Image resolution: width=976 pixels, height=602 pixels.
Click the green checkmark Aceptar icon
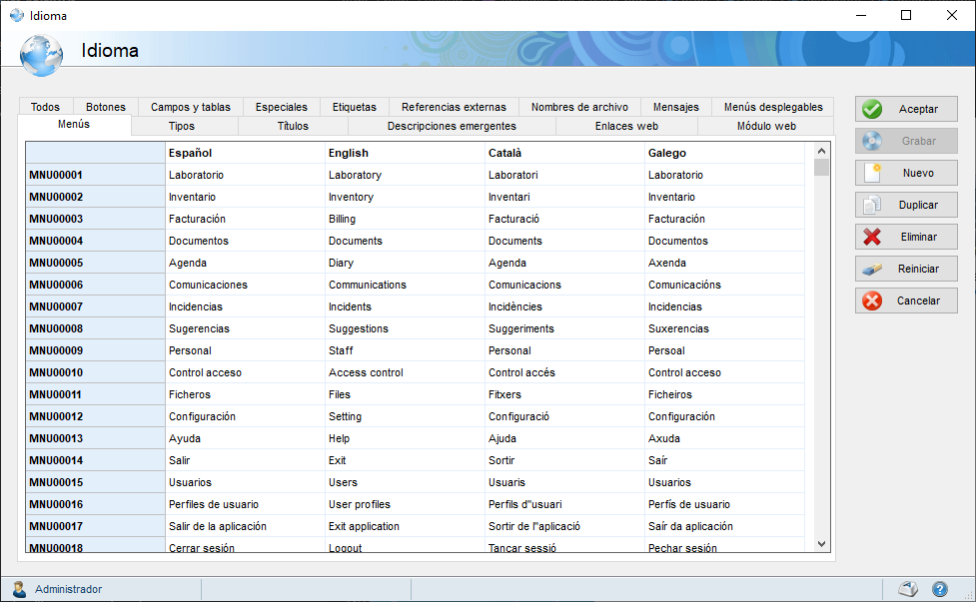(x=872, y=109)
